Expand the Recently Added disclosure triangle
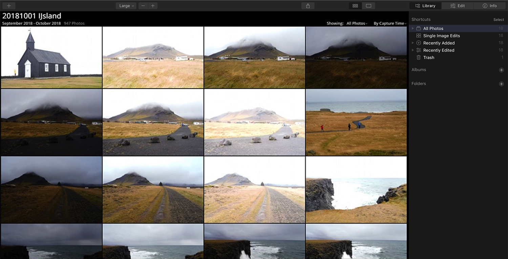This screenshot has width=508, height=259. [x=412, y=43]
